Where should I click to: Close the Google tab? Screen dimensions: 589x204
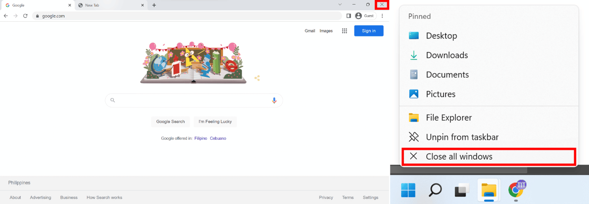(70, 5)
